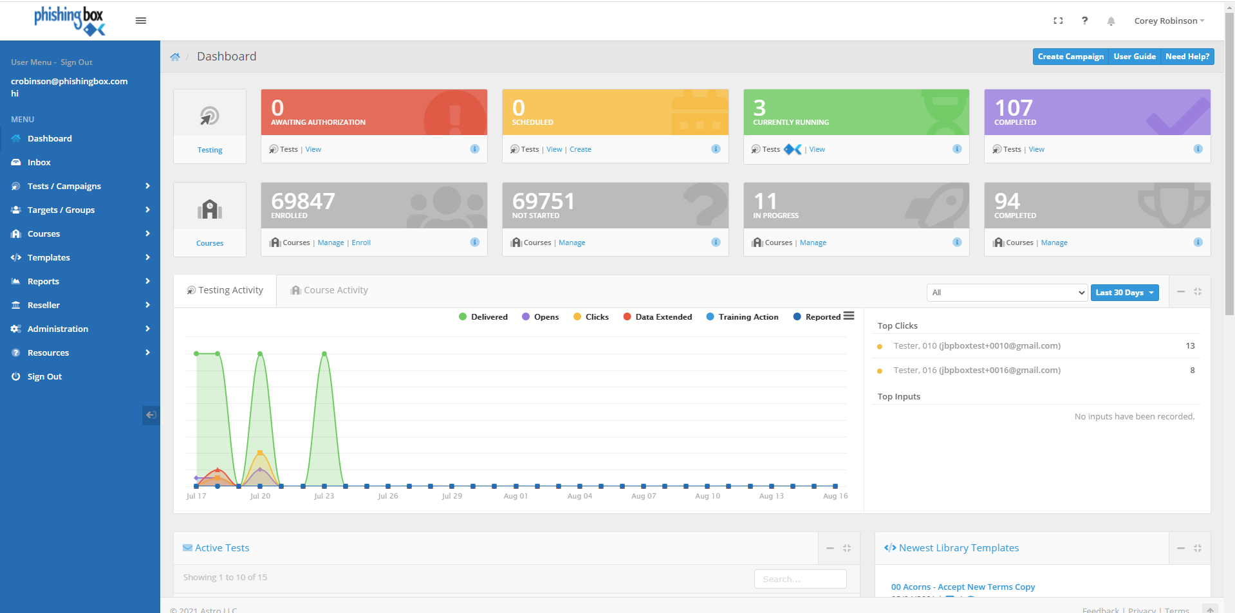The width and height of the screenshot is (1235, 613).
Task: Click the home icon in breadcrumb
Action: [x=175, y=57]
